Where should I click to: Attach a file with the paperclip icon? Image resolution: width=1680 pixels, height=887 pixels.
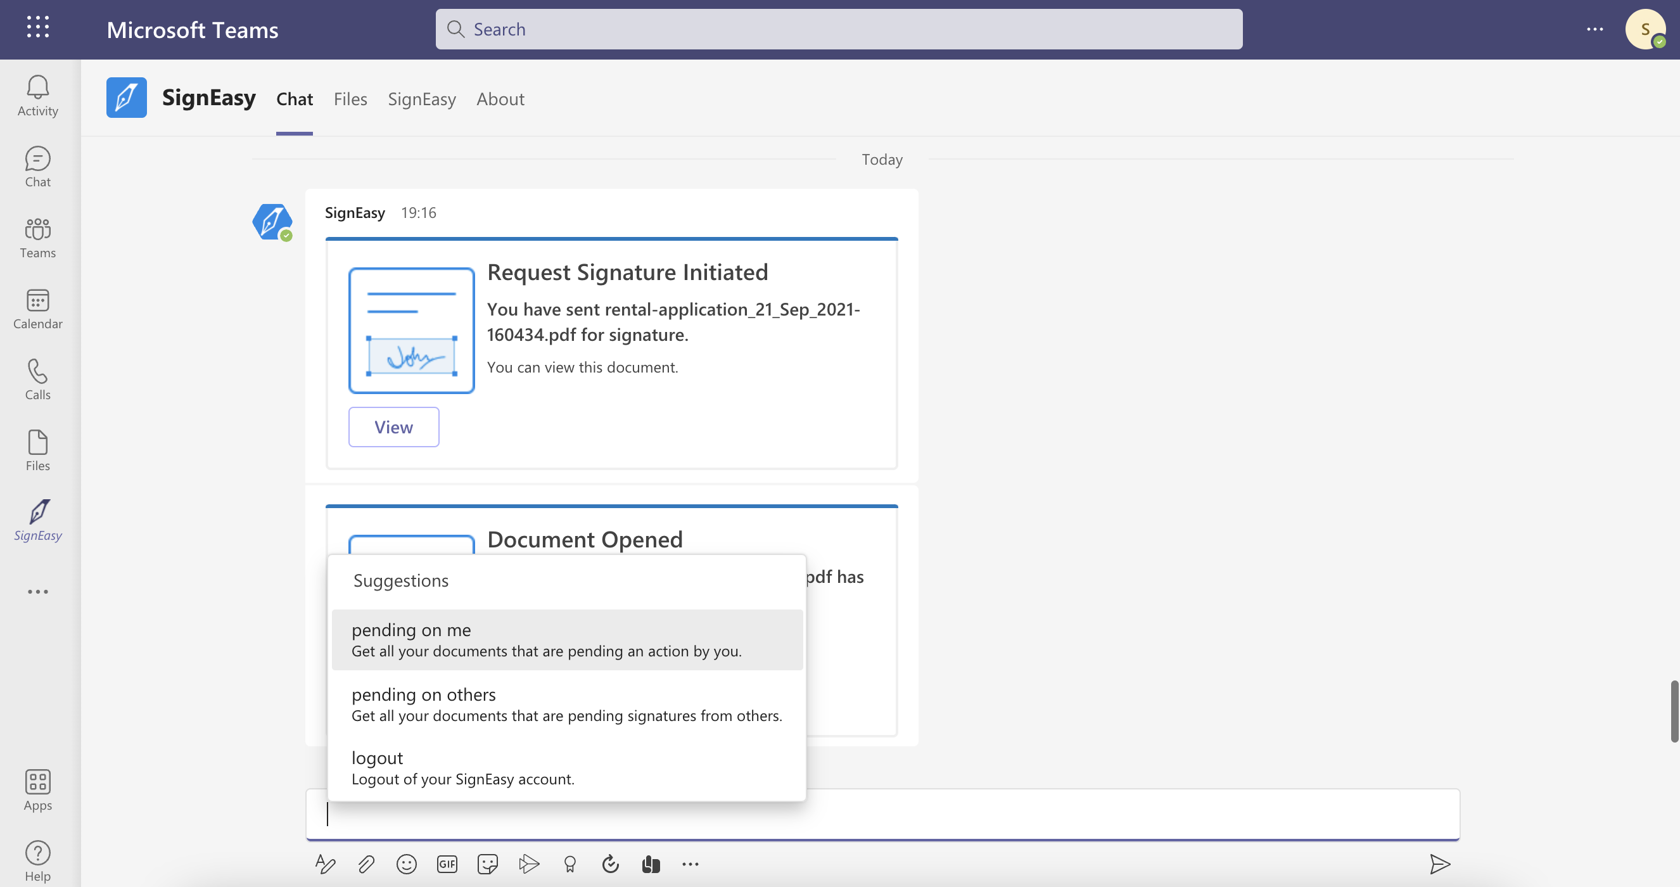[x=366, y=864]
